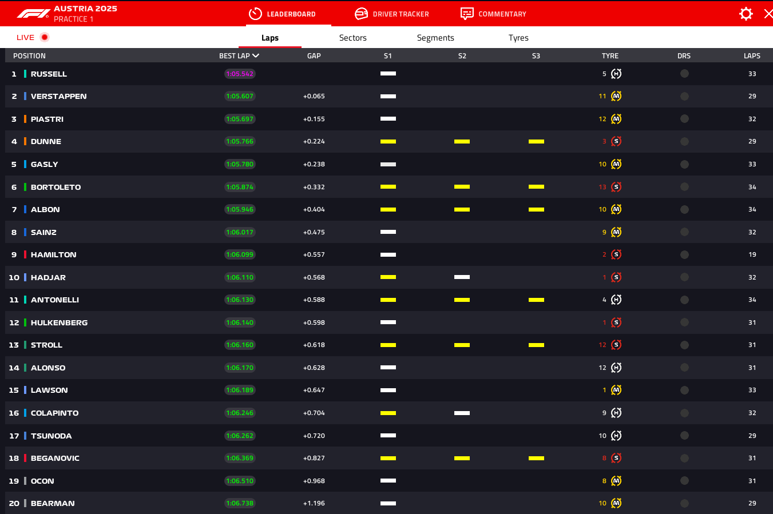Select driver Verstappen in the leaderboard
773x514 pixels.
tap(59, 96)
